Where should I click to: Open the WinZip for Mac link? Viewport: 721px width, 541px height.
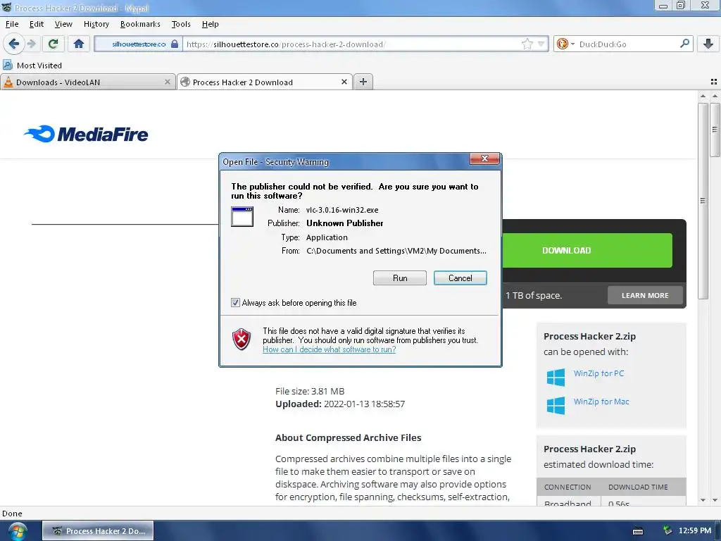pyautogui.click(x=601, y=402)
